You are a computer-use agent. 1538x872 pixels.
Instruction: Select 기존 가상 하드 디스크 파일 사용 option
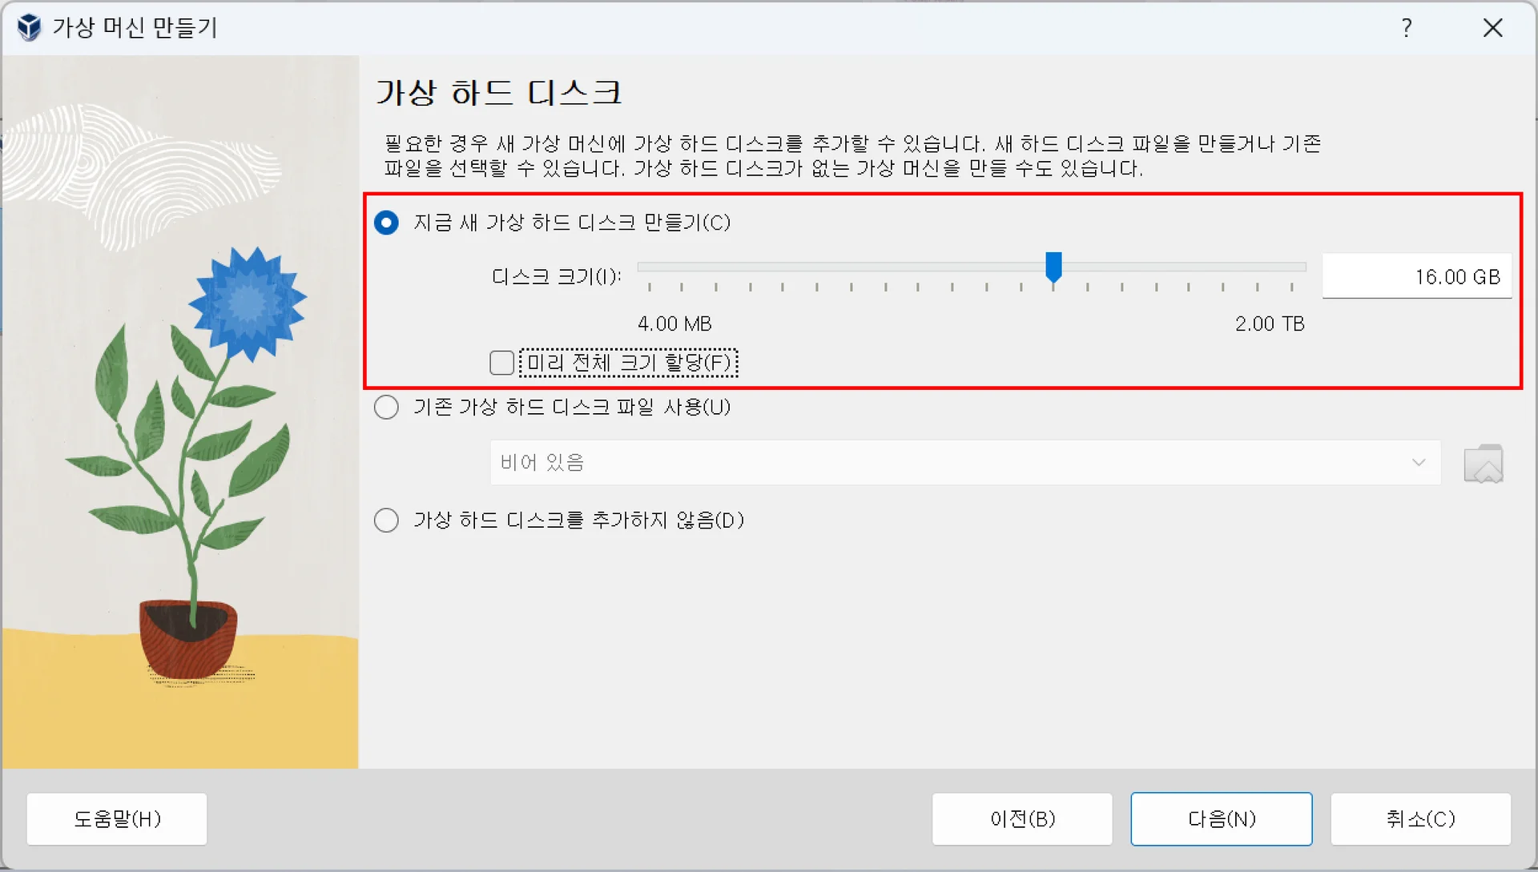[387, 408]
